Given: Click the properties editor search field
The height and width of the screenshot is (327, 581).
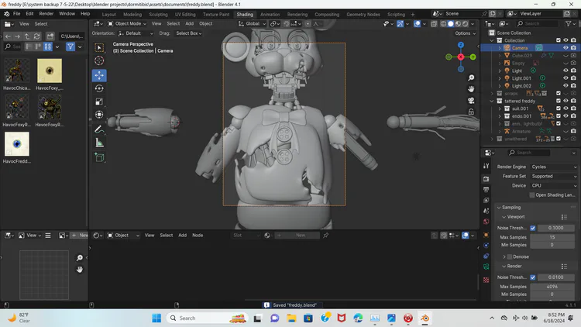Looking at the screenshot, I should click(529, 153).
